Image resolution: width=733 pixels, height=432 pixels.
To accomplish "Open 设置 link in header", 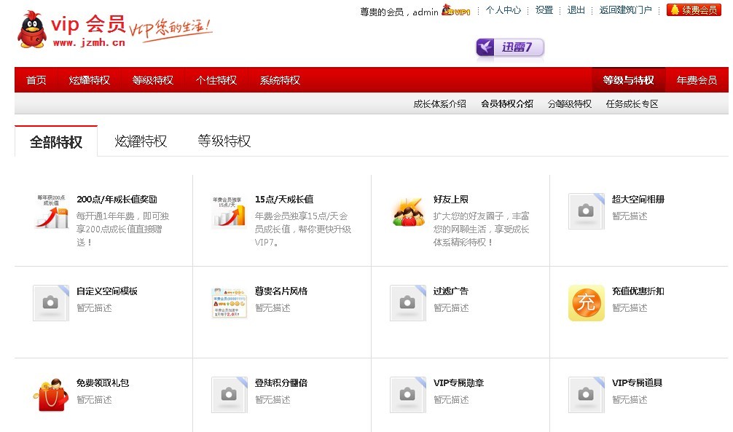I will pyautogui.click(x=544, y=9).
